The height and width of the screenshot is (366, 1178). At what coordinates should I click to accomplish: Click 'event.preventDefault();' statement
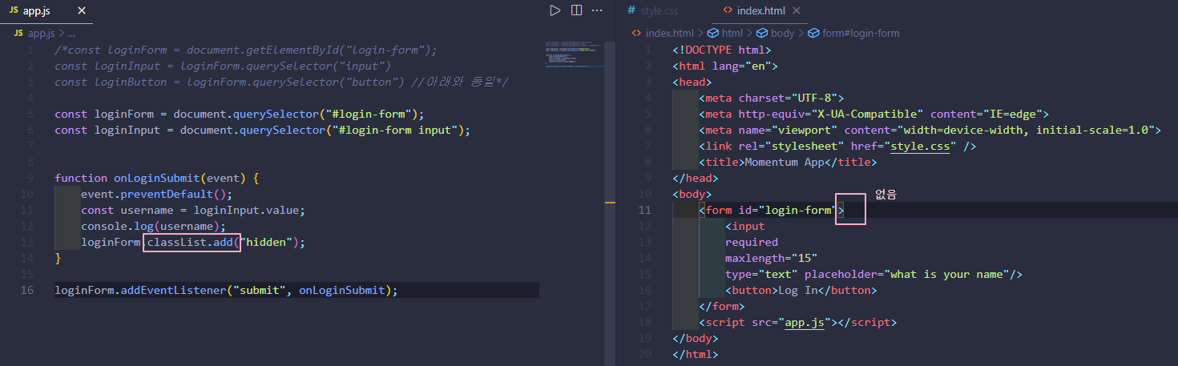(x=156, y=194)
